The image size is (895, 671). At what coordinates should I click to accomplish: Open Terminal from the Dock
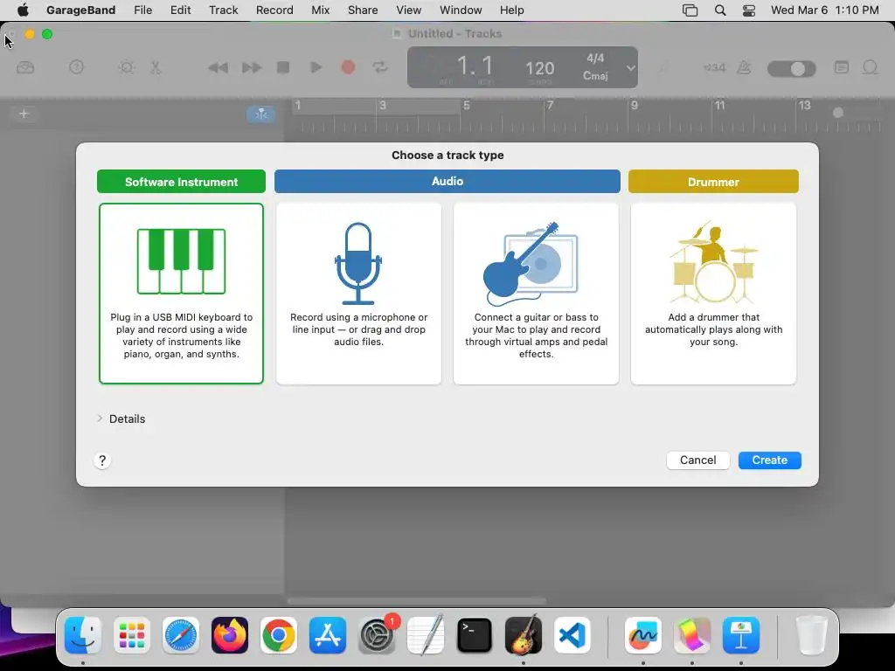475,635
